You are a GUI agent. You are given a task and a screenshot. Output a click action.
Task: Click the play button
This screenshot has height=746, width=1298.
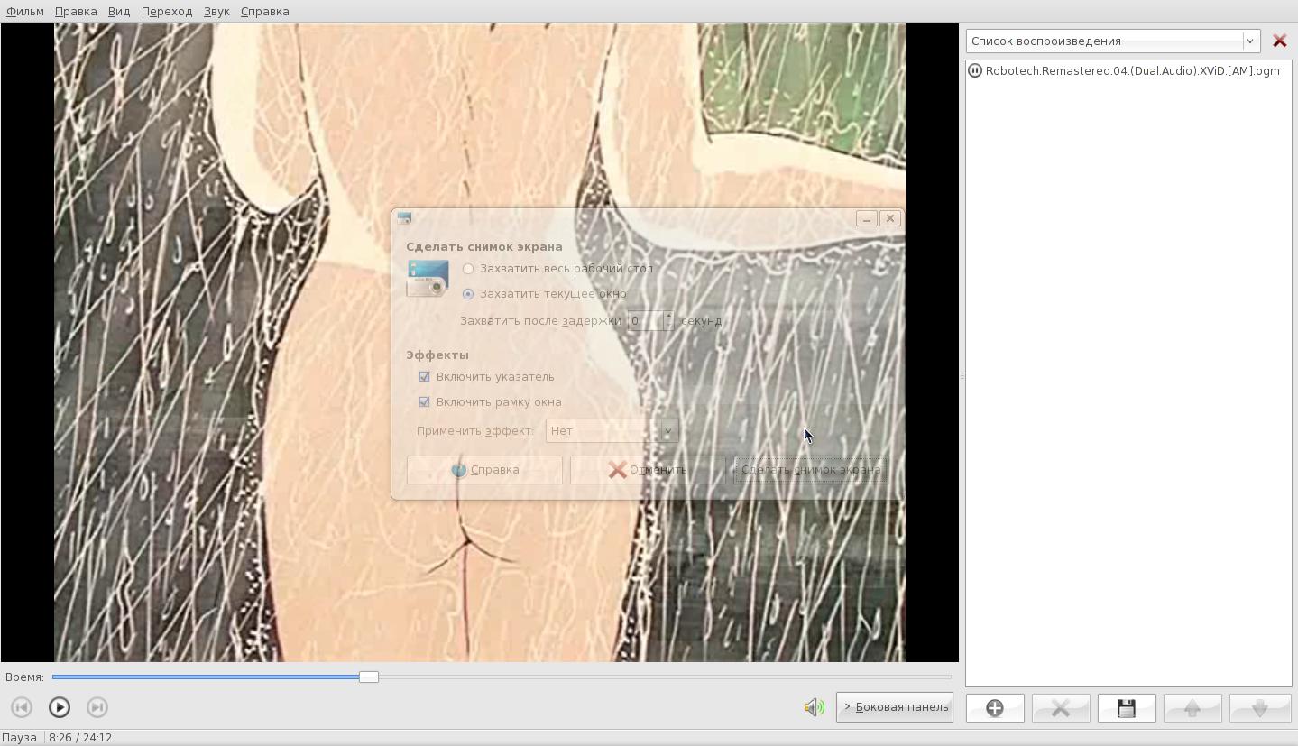click(x=60, y=707)
